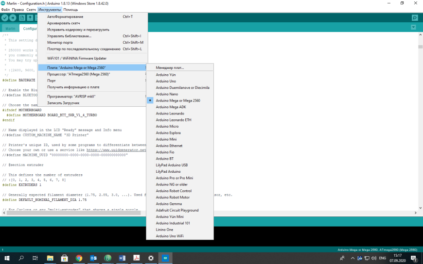Click the green app icon beside Outlook
Image resolution: width=423 pixels, height=264 pixels.
107,258
